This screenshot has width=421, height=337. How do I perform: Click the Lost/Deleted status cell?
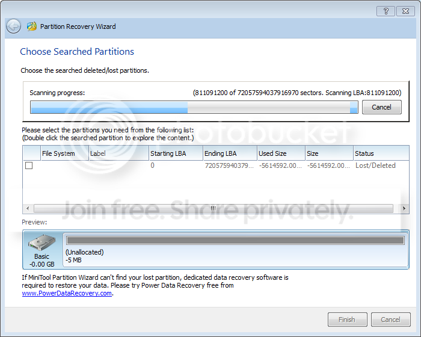[375, 165]
